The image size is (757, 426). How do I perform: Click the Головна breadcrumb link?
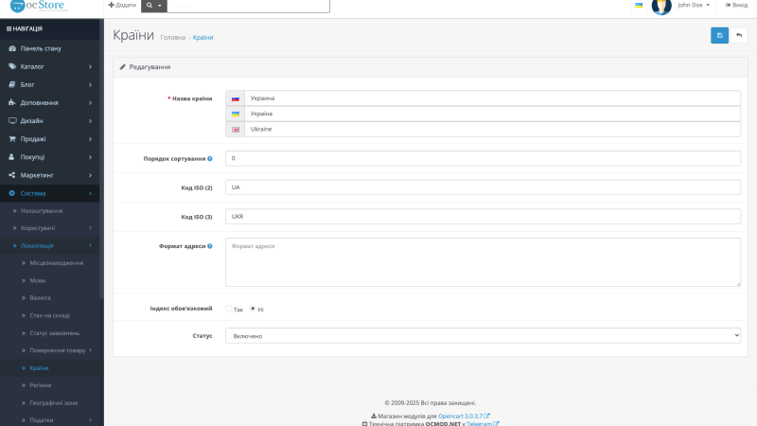(x=173, y=37)
